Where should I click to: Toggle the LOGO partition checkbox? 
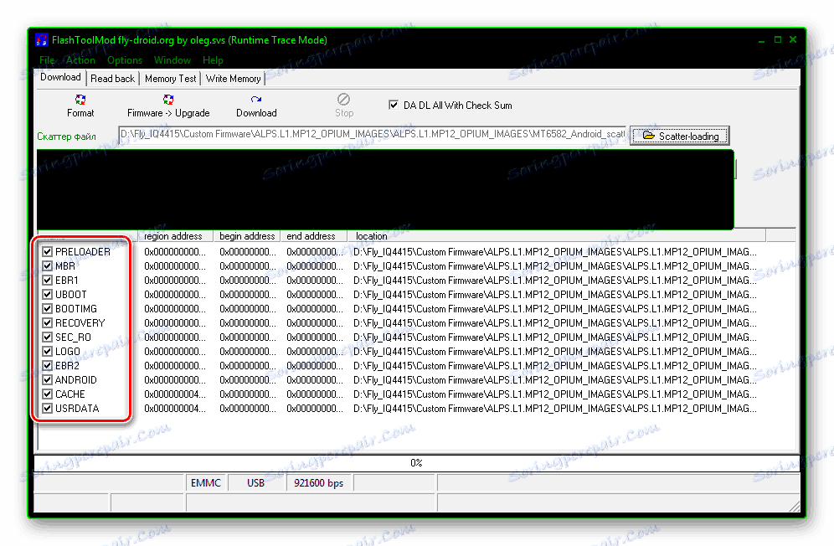click(48, 351)
